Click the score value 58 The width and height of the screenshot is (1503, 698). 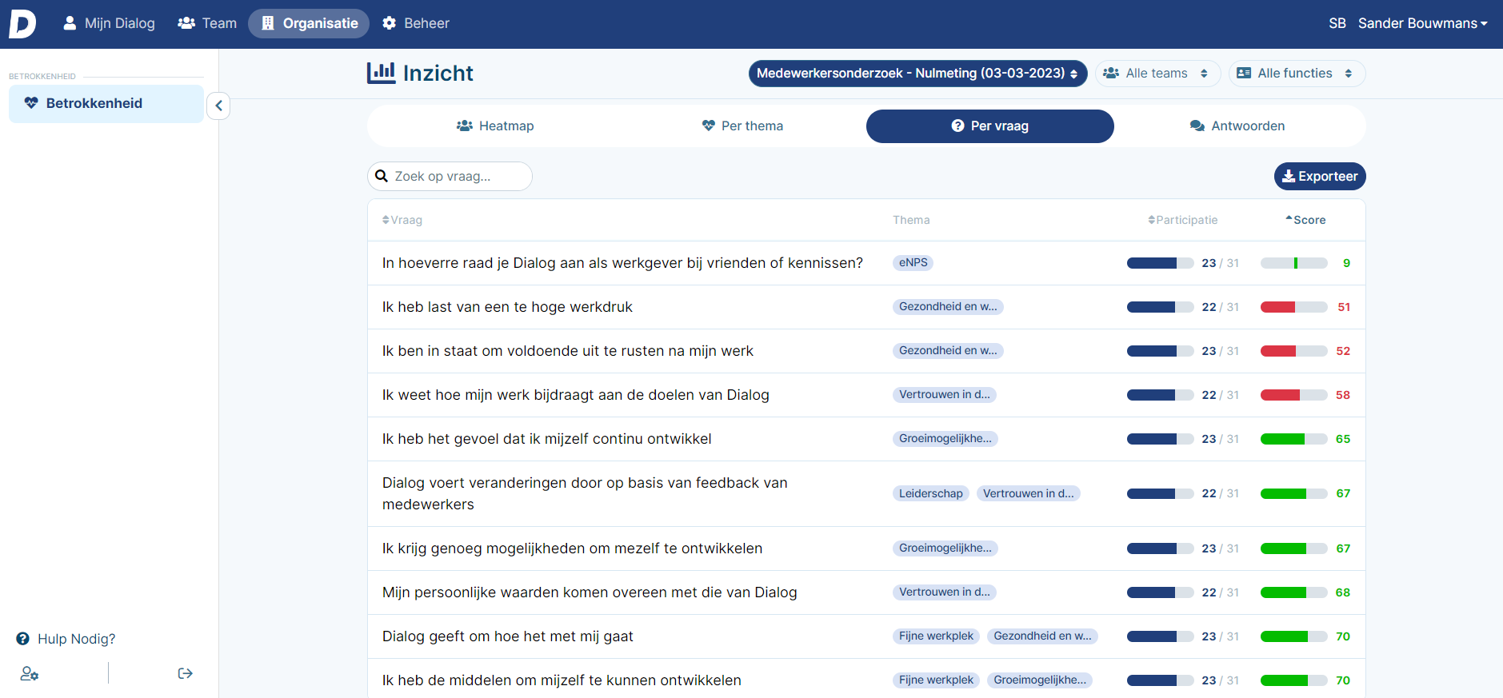click(1342, 395)
